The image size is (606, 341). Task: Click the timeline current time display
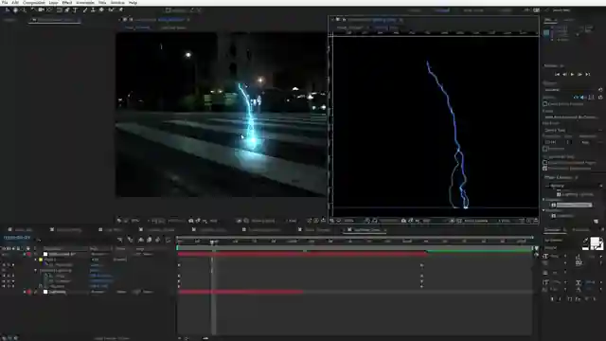point(16,238)
